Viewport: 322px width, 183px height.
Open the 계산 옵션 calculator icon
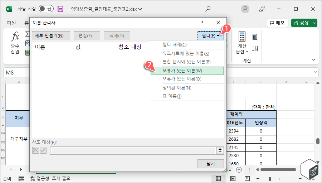click(x=242, y=37)
